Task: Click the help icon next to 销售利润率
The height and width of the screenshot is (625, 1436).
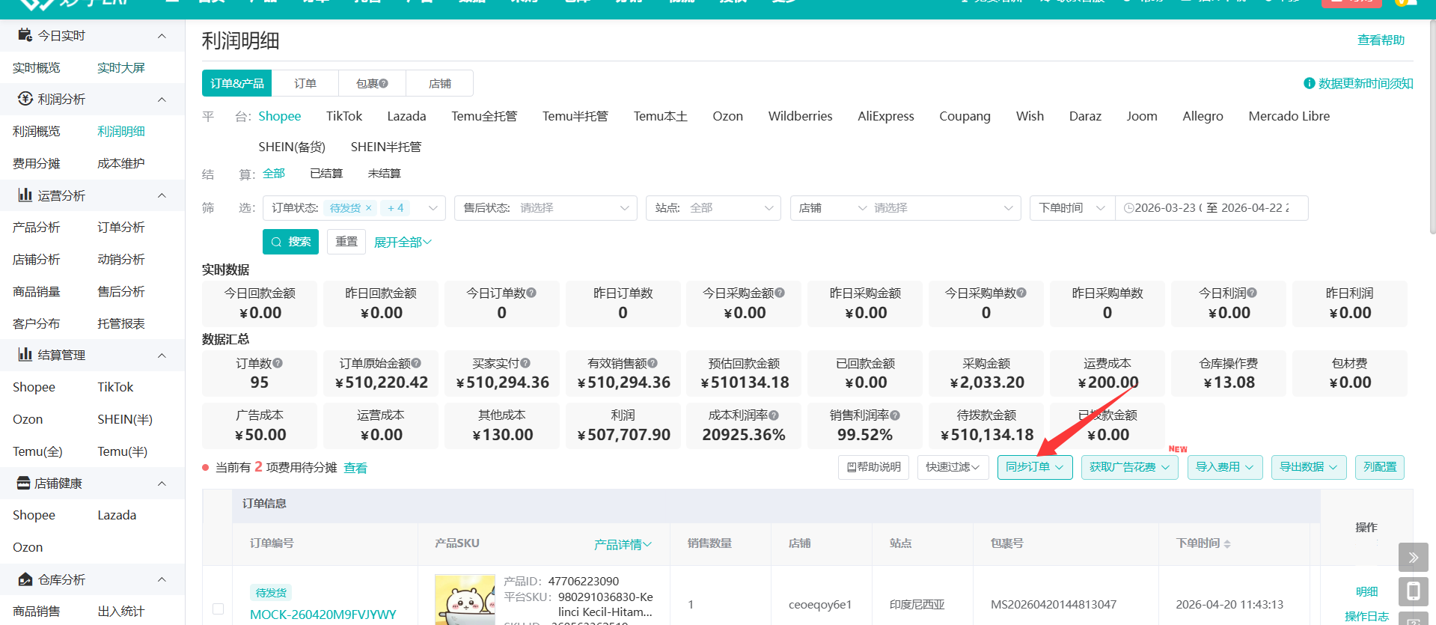Action: (895, 415)
